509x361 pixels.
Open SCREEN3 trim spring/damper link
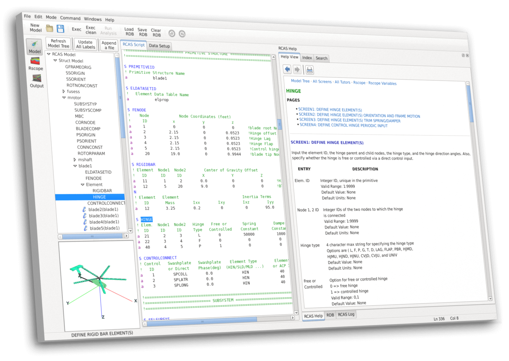350,120
